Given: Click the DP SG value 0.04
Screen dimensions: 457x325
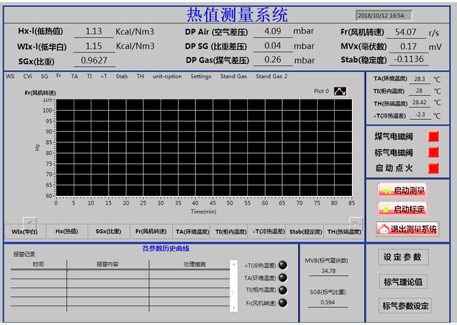Looking at the screenshot, I should point(273,46).
